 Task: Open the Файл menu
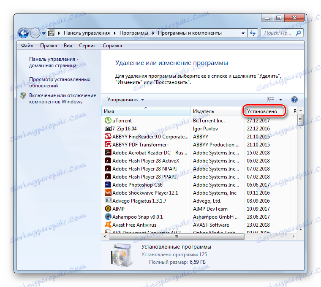[27, 46]
